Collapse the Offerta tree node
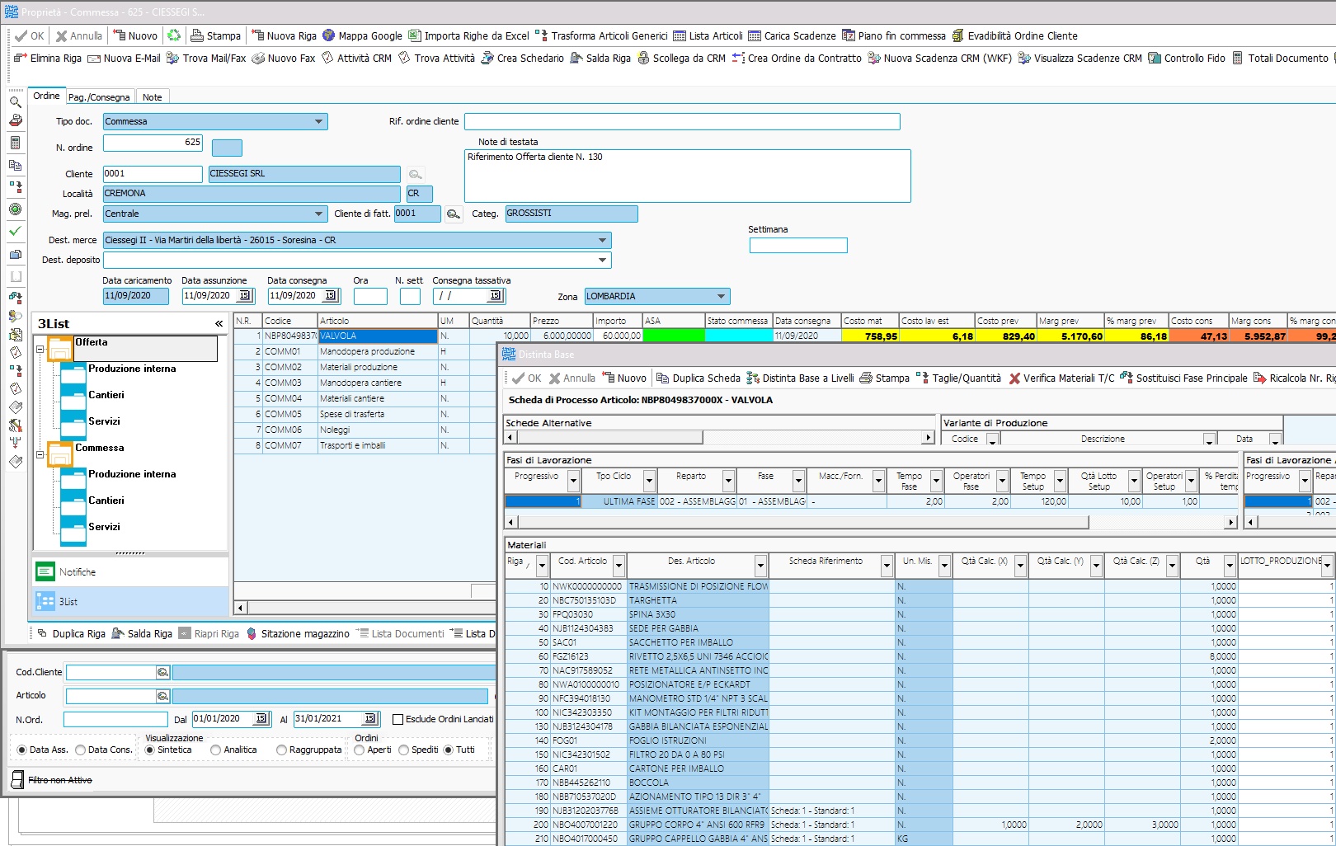The image size is (1336, 846). 40,350
